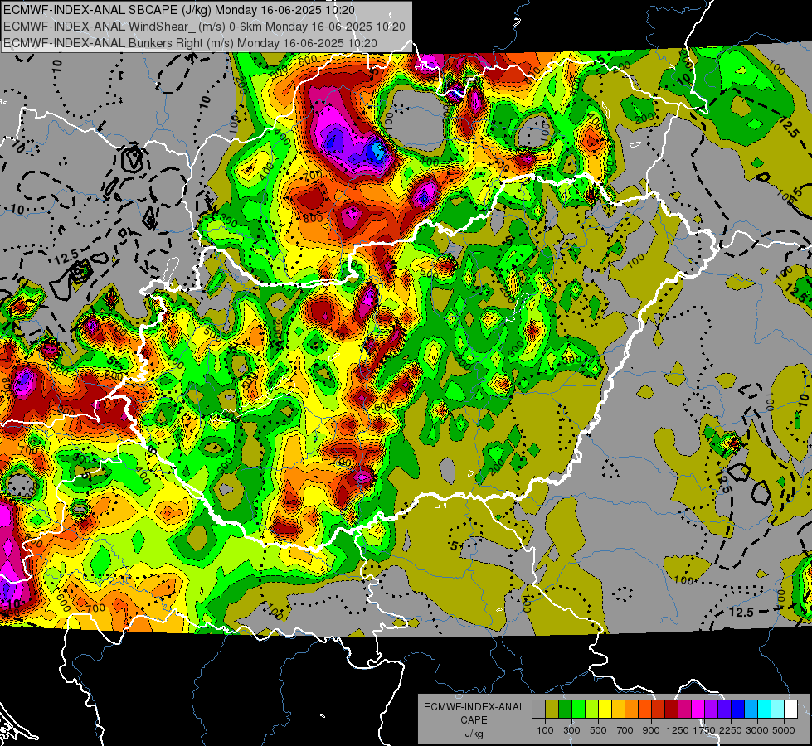Click the indigo legend swatch before 2250
The image size is (812, 746).
click(x=724, y=709)
